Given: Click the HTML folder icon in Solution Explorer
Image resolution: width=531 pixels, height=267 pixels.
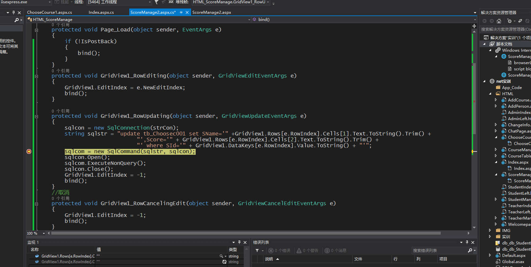Looking at the screenshot, I should click(498, 94).
